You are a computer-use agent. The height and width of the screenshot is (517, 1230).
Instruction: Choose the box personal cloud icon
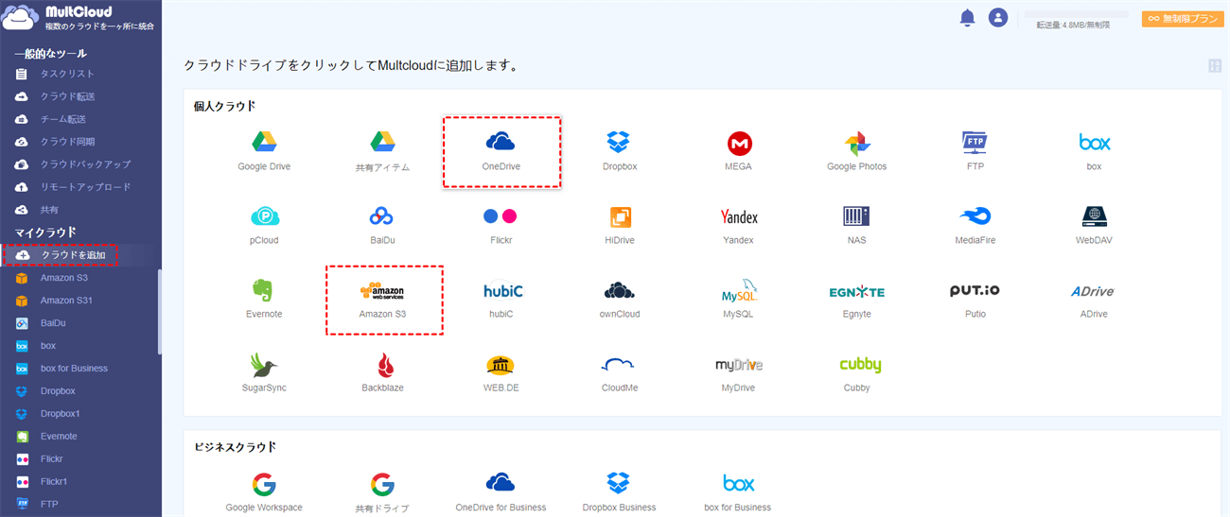(1095, 151)
